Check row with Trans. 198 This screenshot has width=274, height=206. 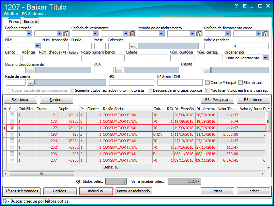(x=12, y=134)
